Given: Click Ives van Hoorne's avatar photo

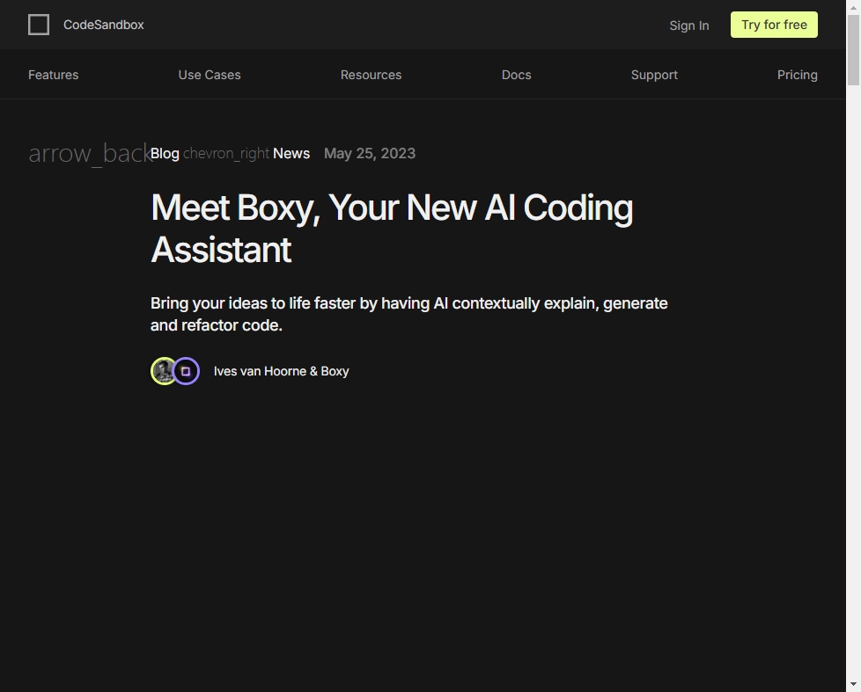Looking at the screenshot, I should click(x=164, y=371).
